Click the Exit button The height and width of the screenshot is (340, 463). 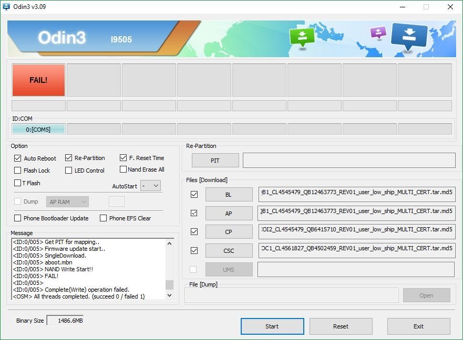[x=419, y=326]
